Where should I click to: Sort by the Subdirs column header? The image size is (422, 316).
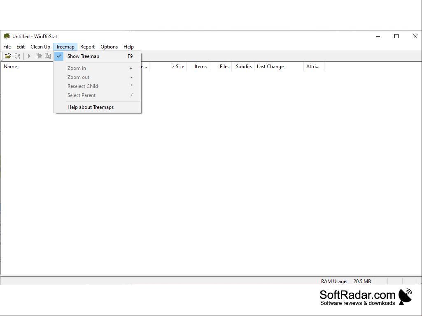pos(243,67)
